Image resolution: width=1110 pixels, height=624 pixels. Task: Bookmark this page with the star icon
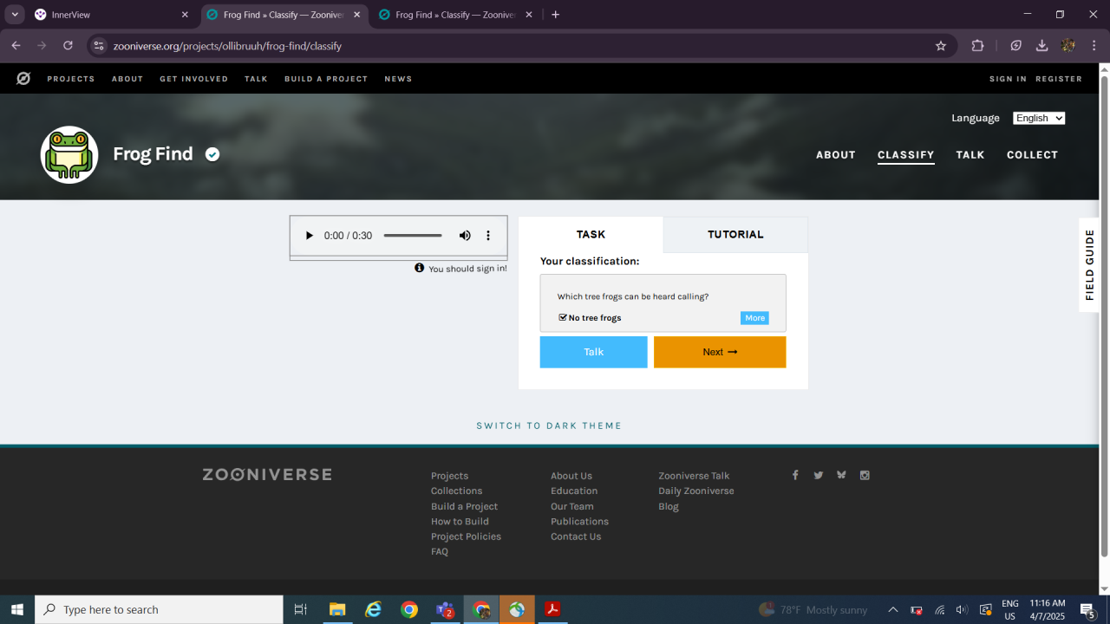point(941,46)
